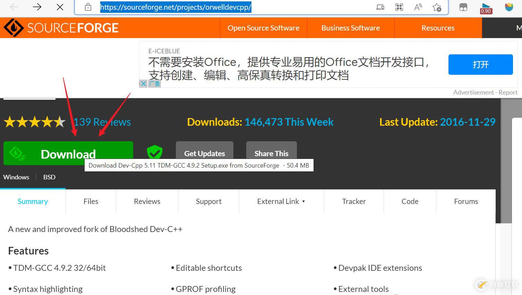522x295 pixels.
Task: Click 'GPROF profiling' feature text
Action: pyautogui.click(x=206, y=289)
